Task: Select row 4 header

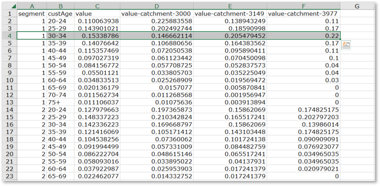Action: coord(9,36)
